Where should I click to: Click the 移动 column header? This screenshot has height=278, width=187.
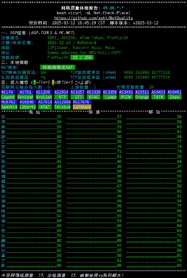tap(155, 112)
